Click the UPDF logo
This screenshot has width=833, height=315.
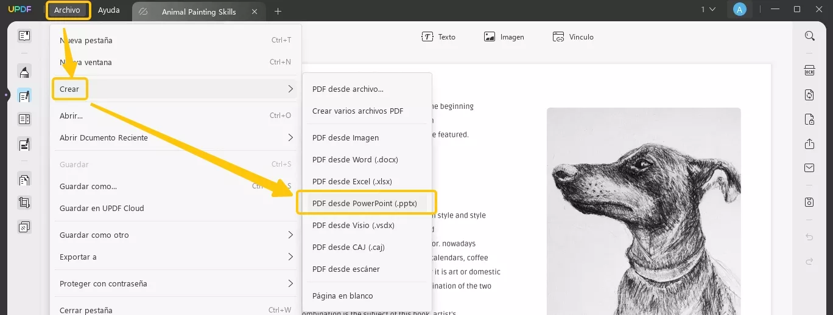point(19,10)
